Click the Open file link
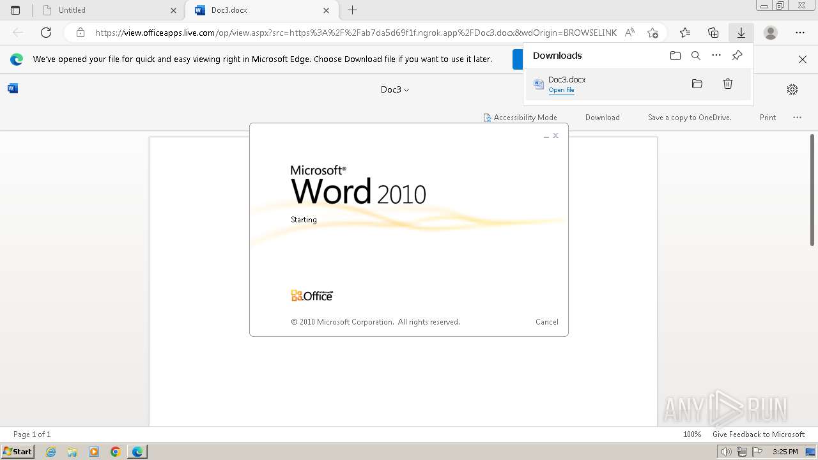The image size is (818, 460). (x=561, y=90)
